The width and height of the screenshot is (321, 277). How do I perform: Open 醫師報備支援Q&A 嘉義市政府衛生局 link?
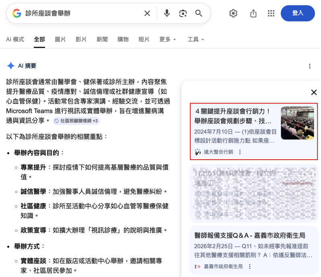click(x=249, y=235)
